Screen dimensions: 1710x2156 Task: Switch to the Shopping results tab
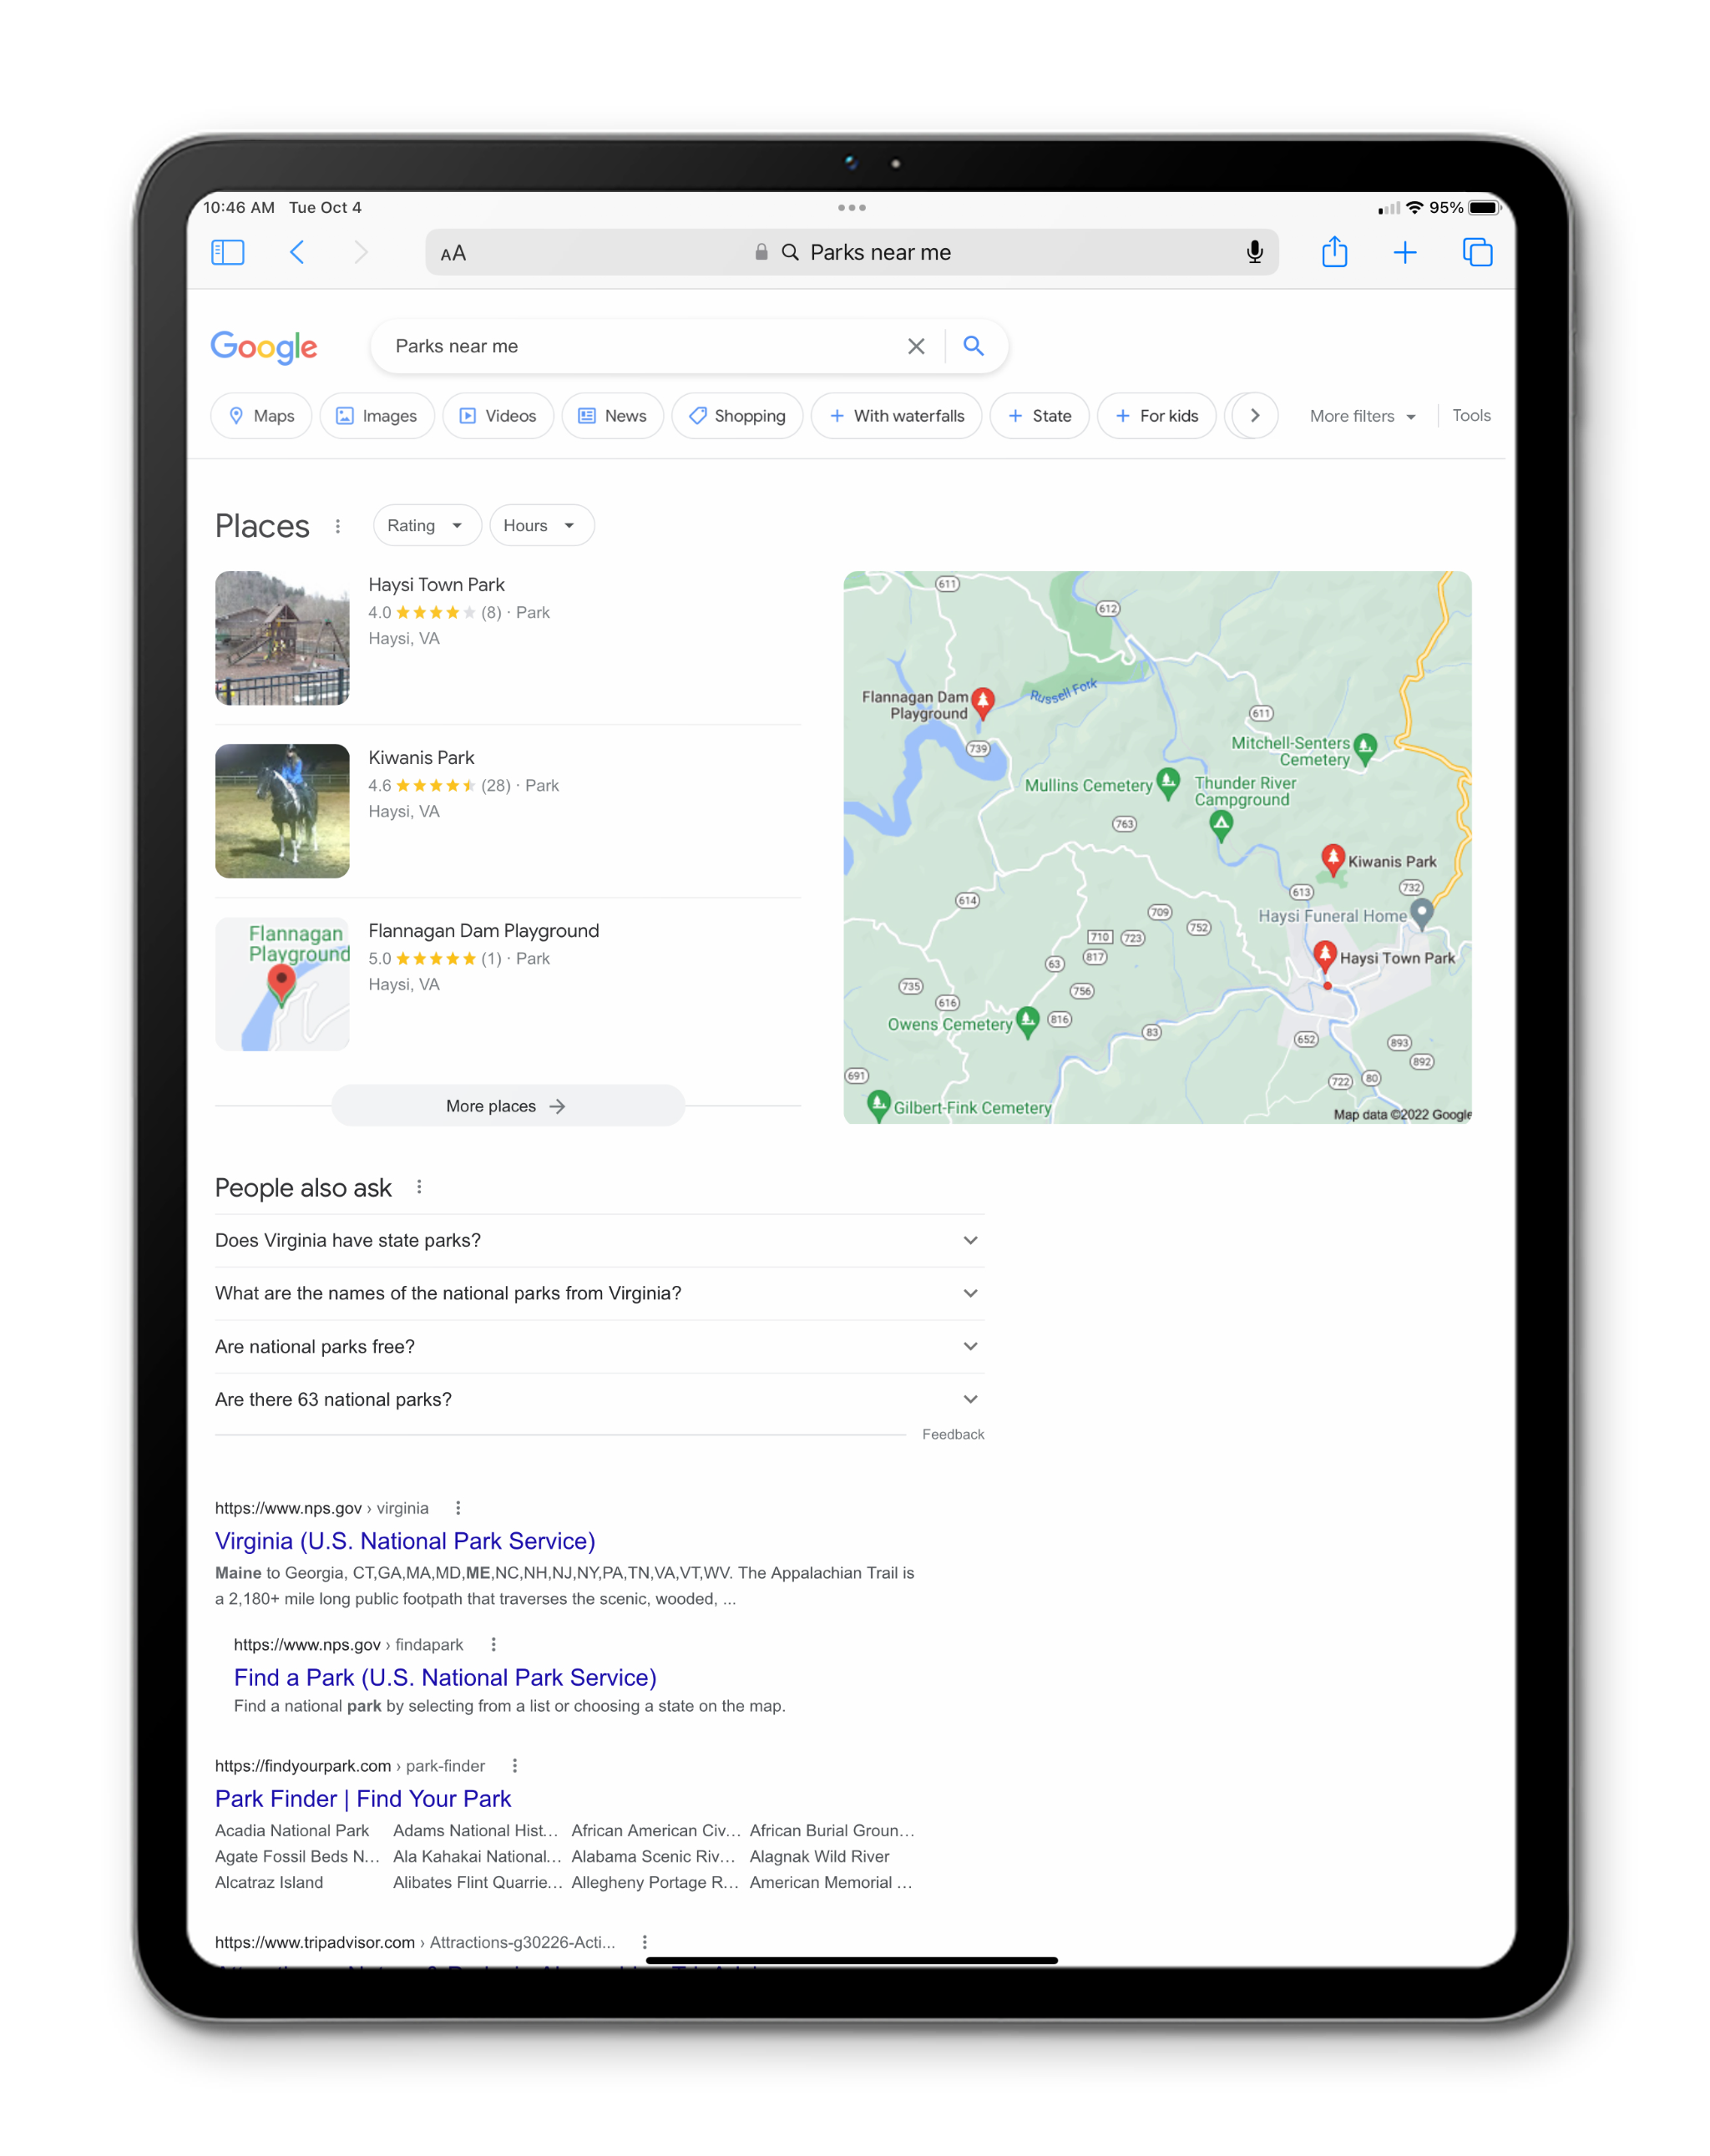[737, 416]
